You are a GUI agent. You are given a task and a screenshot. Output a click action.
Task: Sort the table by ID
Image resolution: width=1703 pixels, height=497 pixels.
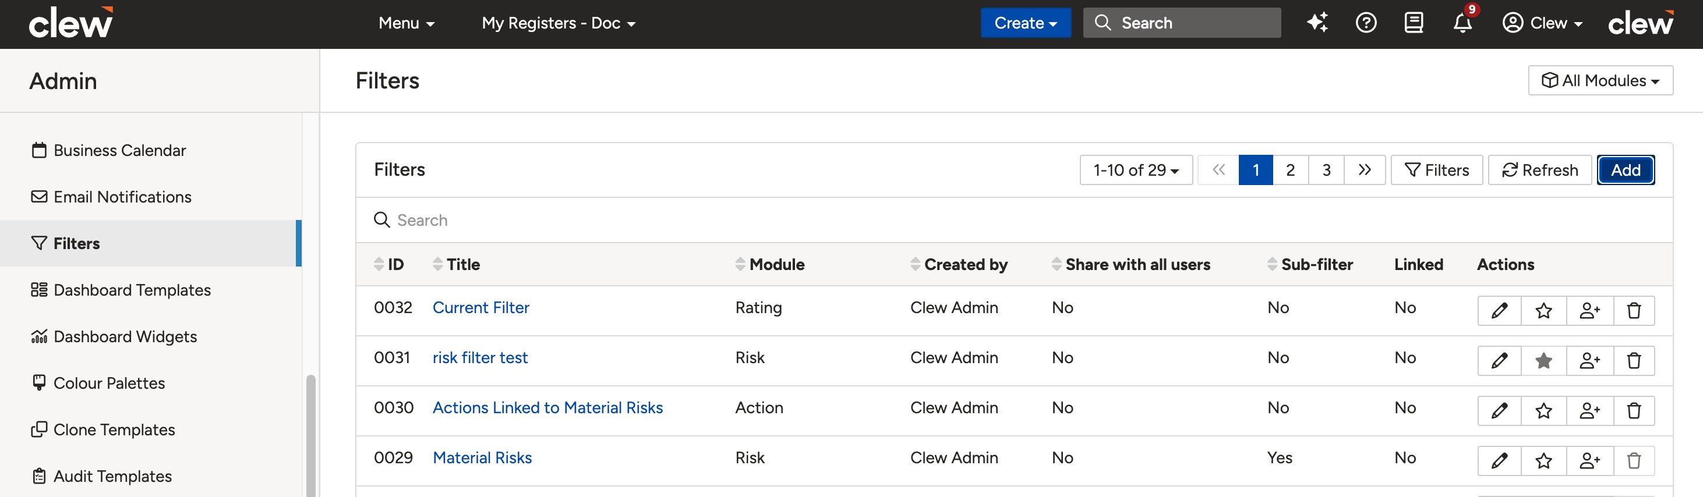pos(388,264)
